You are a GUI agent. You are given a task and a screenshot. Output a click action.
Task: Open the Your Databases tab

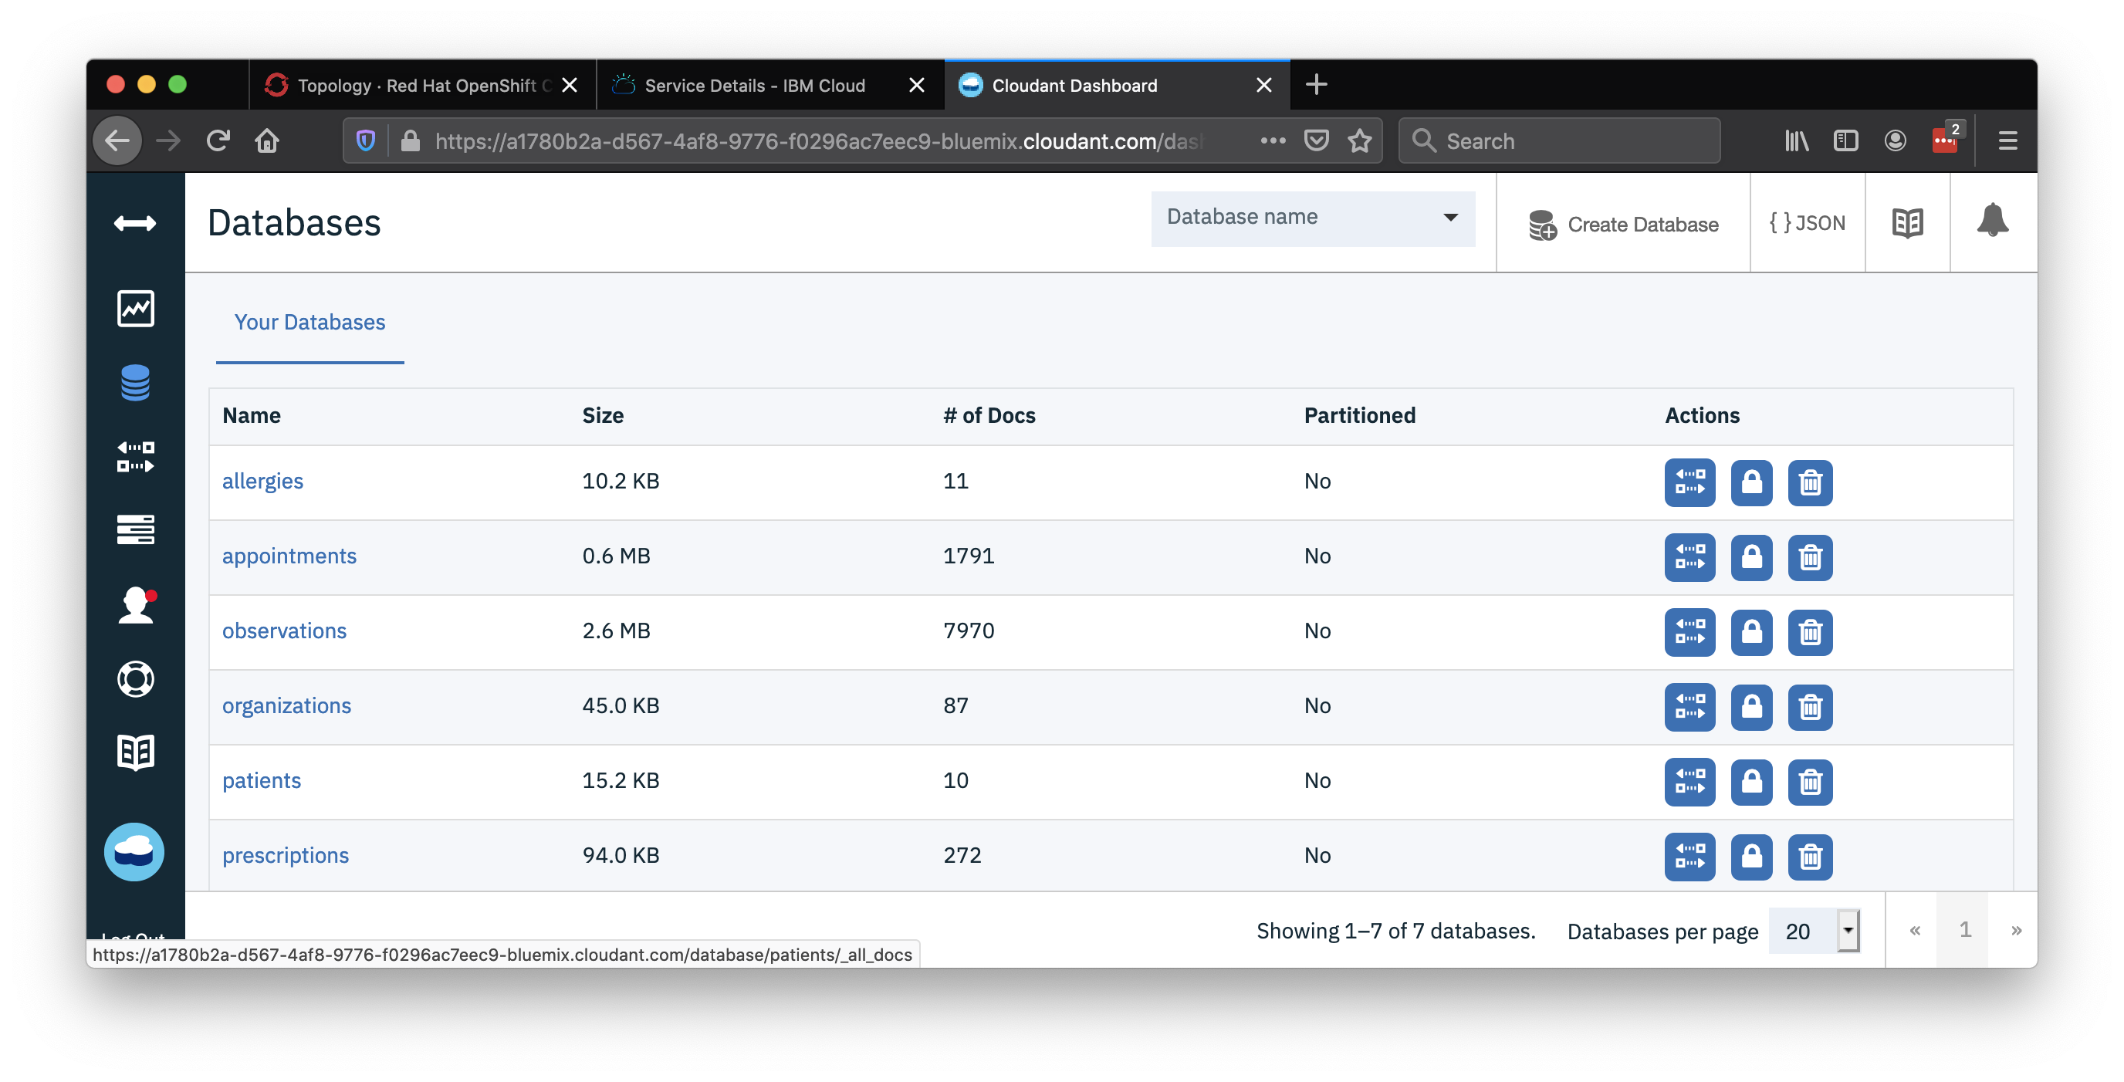[x=308, y=320]
